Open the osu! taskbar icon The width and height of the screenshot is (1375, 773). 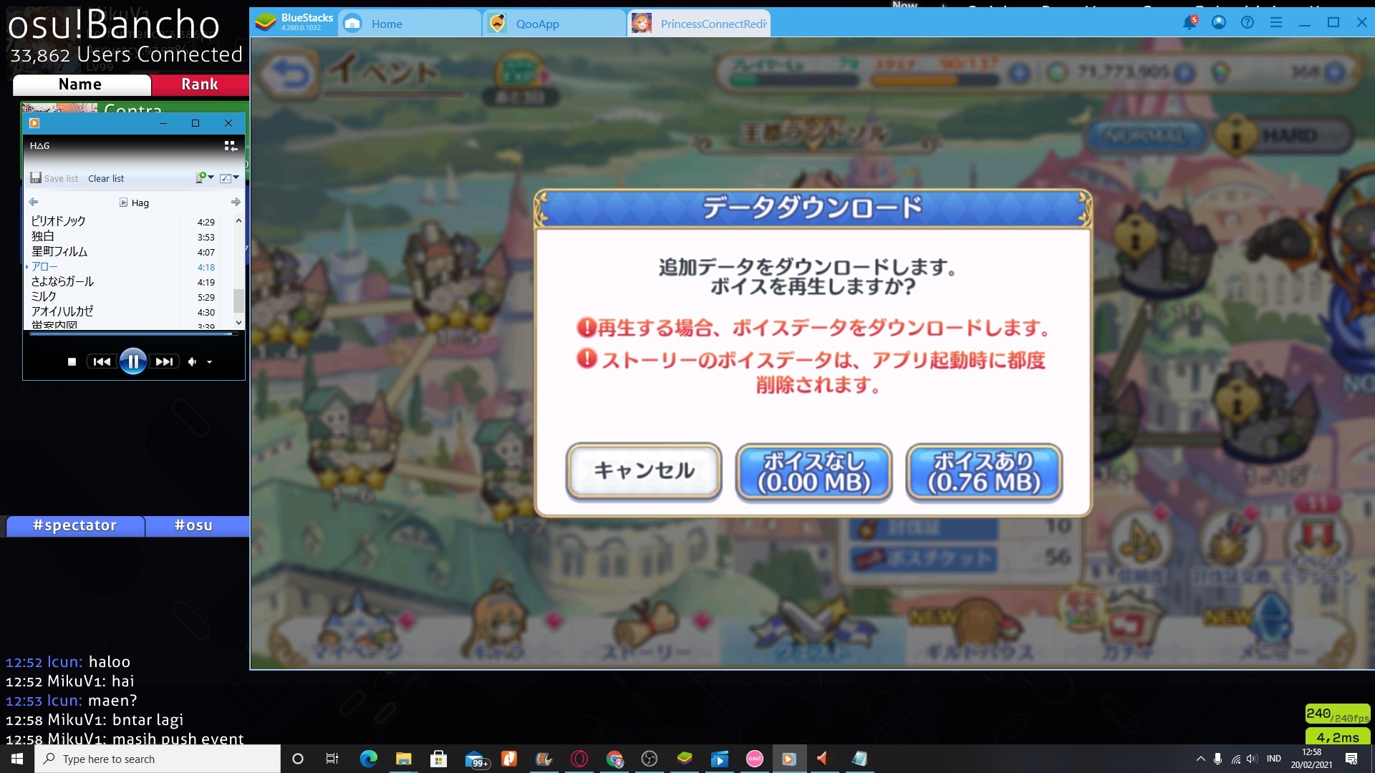[x=754, y=759]
